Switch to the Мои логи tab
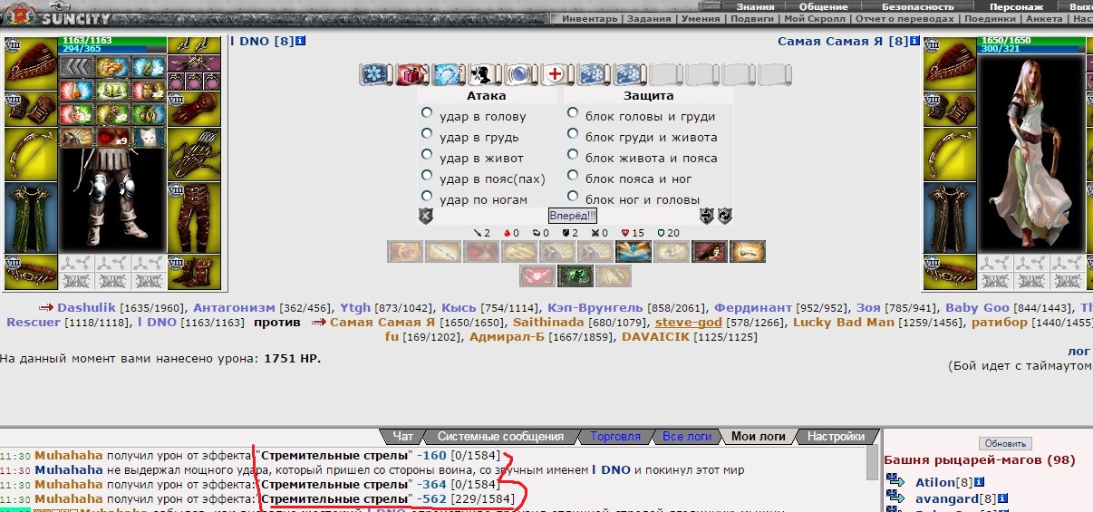 758,436
